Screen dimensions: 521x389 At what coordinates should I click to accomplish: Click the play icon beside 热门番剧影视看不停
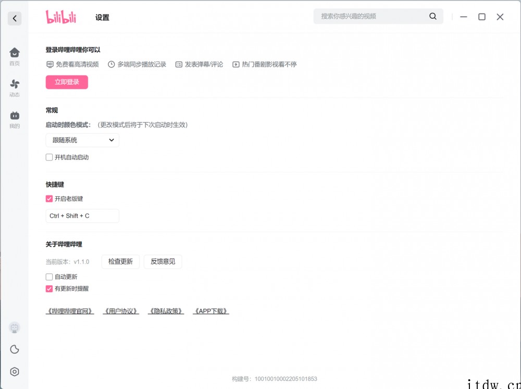click(x=235, y=65)
